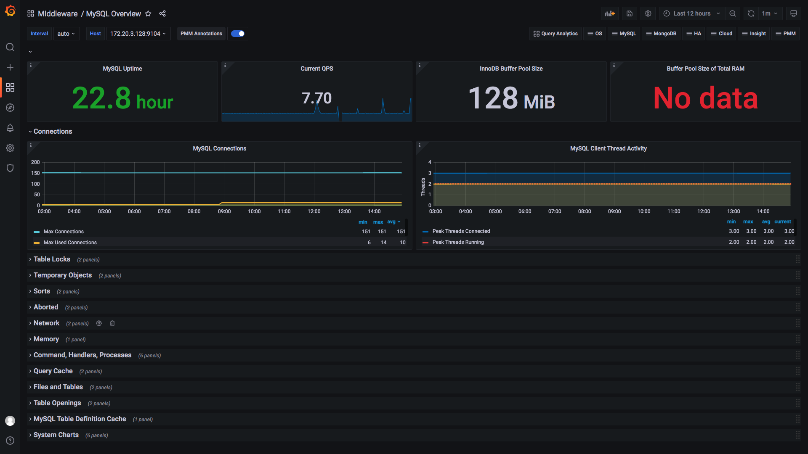Expand the Aborted row
808x454 pixels.
(x=46, y=307)
